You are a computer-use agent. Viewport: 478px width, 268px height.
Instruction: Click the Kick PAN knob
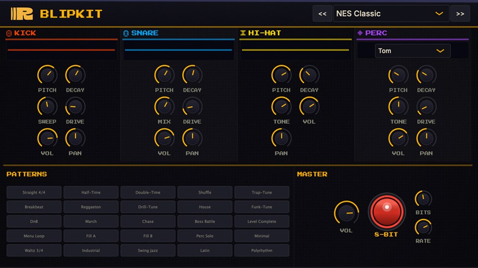75,138
